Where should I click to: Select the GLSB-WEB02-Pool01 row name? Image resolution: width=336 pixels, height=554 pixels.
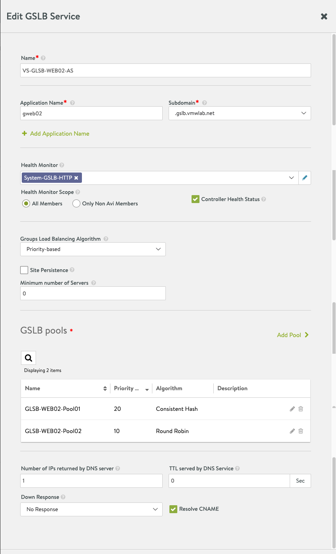click(53, 409)
